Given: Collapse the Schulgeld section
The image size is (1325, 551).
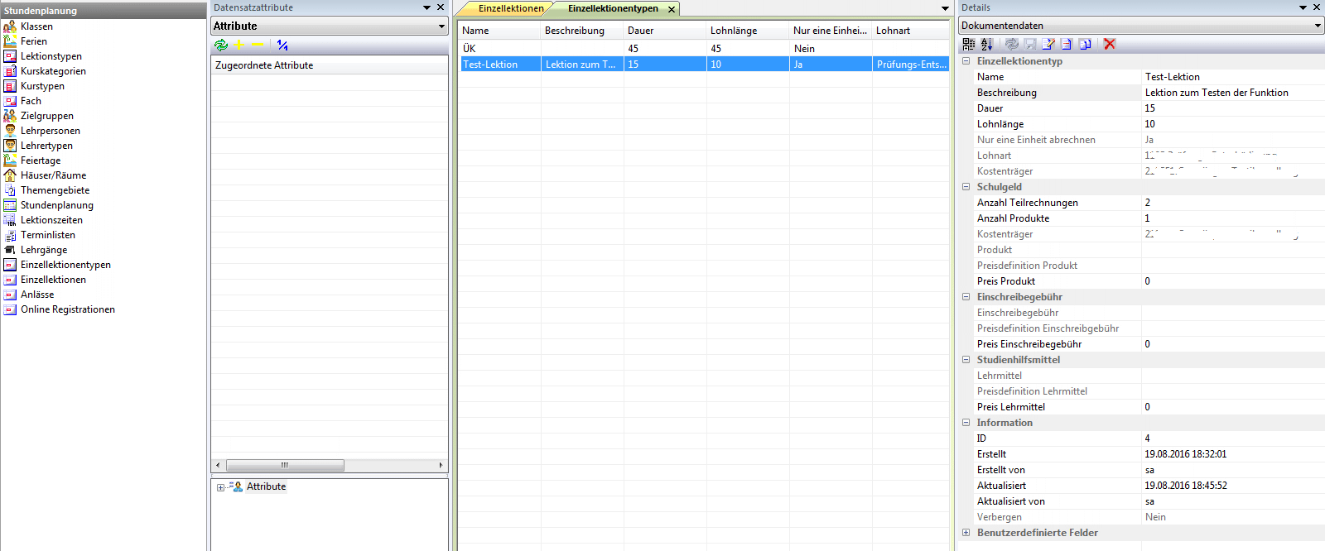Looking at the screenshot, I should point(966,187).
